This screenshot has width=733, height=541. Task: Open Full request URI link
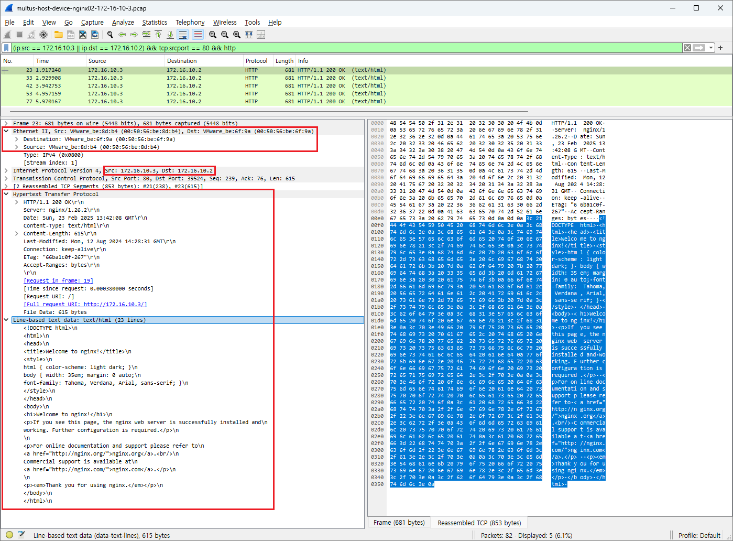click(x=85, y=305)
